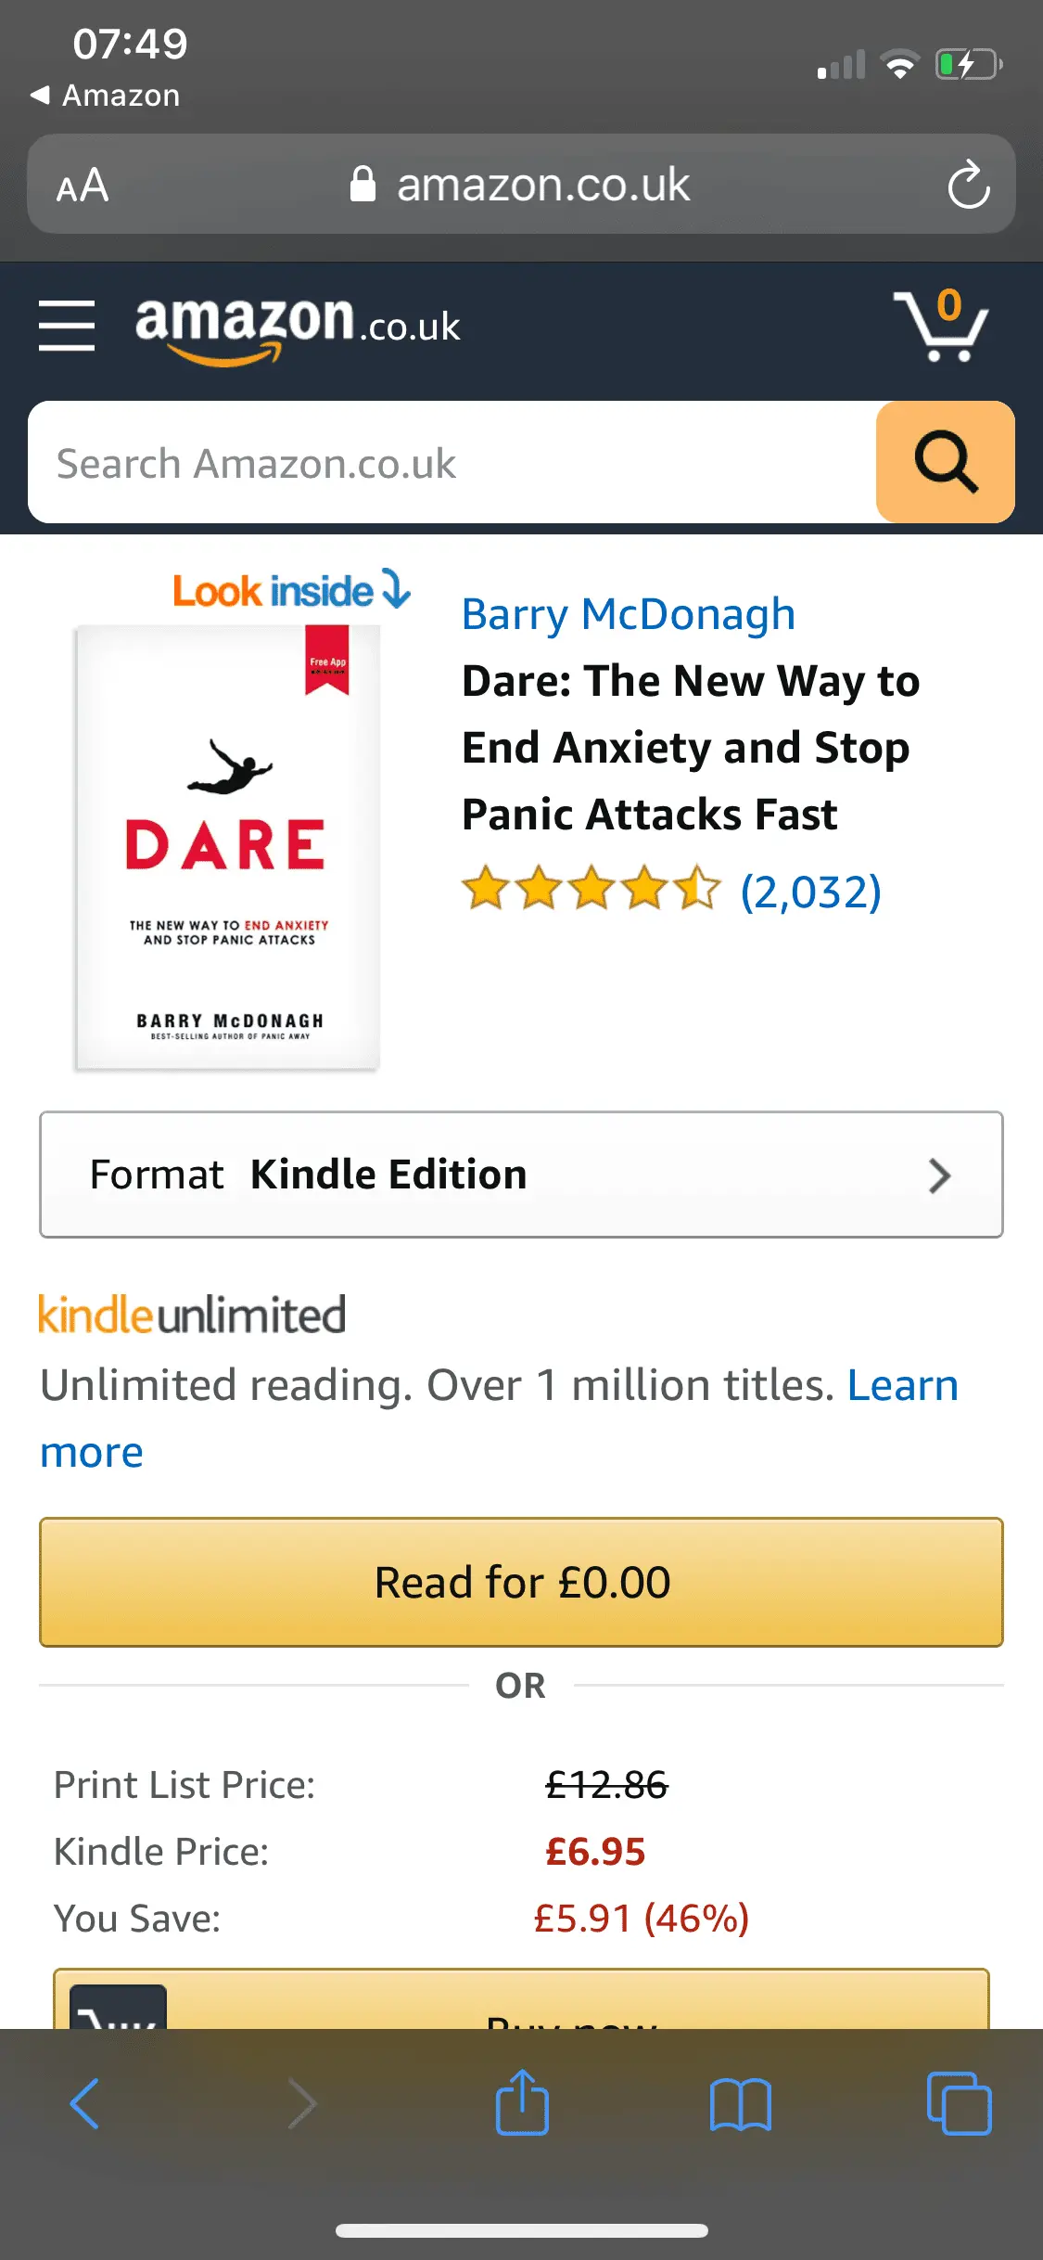Image resolution: width=1043 pixels, height=2260 pixels.
Task: Open author Barry McDonagh link
Action: [629, 614]
